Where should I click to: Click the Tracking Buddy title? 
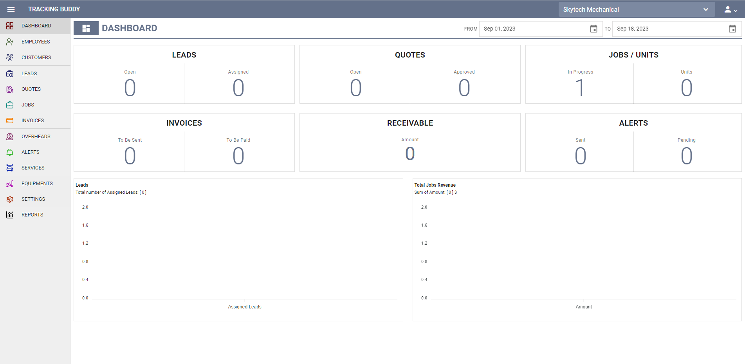[x=54, y=9]
